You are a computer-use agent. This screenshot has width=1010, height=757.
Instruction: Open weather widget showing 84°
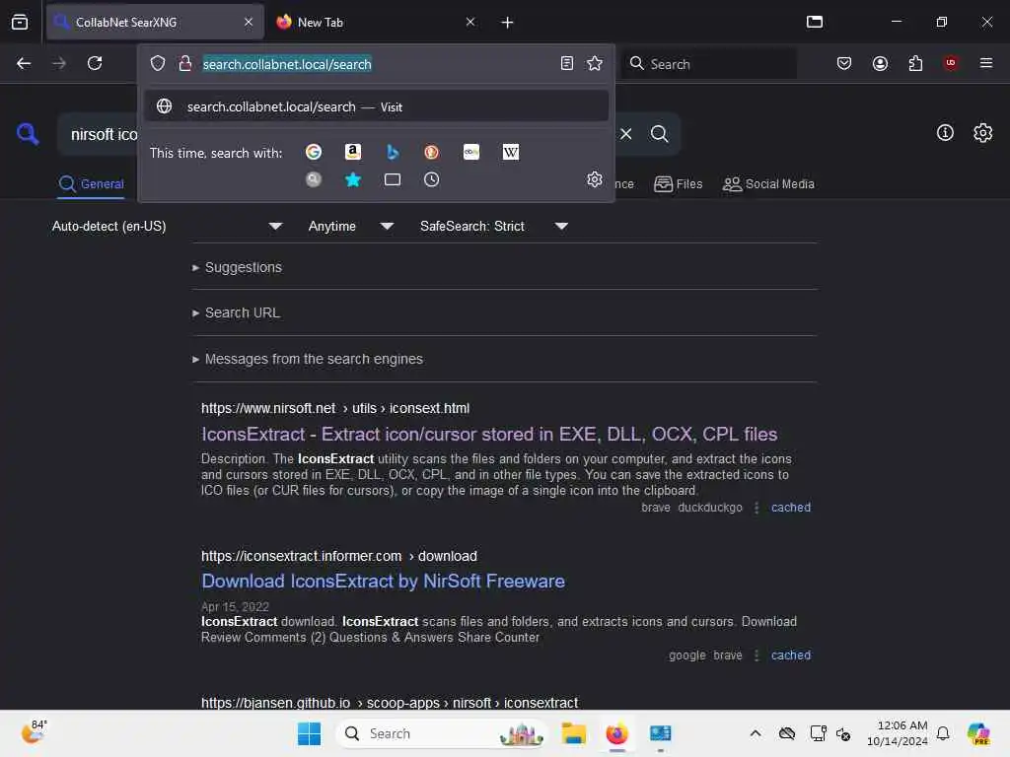click(34, 731)
